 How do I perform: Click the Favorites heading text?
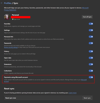[x=7, y=24]
